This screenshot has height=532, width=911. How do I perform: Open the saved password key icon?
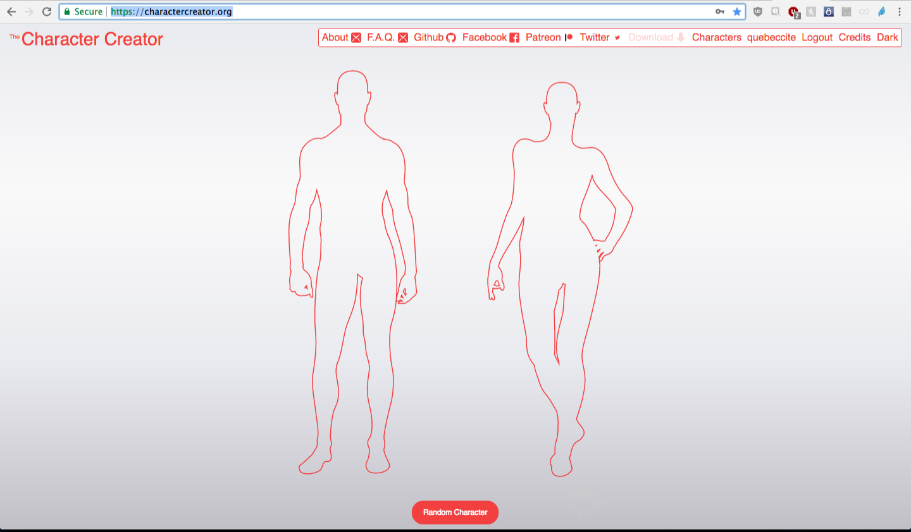720,11
